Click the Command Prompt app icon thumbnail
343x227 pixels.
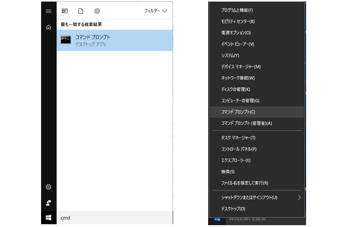(66, 40)
